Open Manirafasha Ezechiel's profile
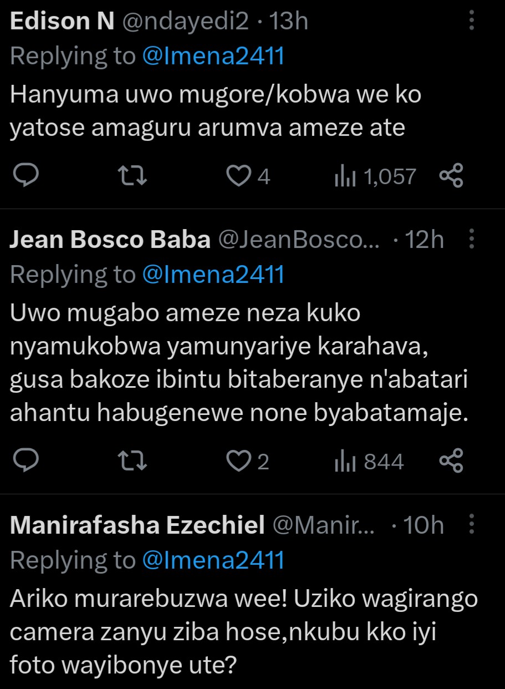This screenshot has height=689, width=505. 137,525
